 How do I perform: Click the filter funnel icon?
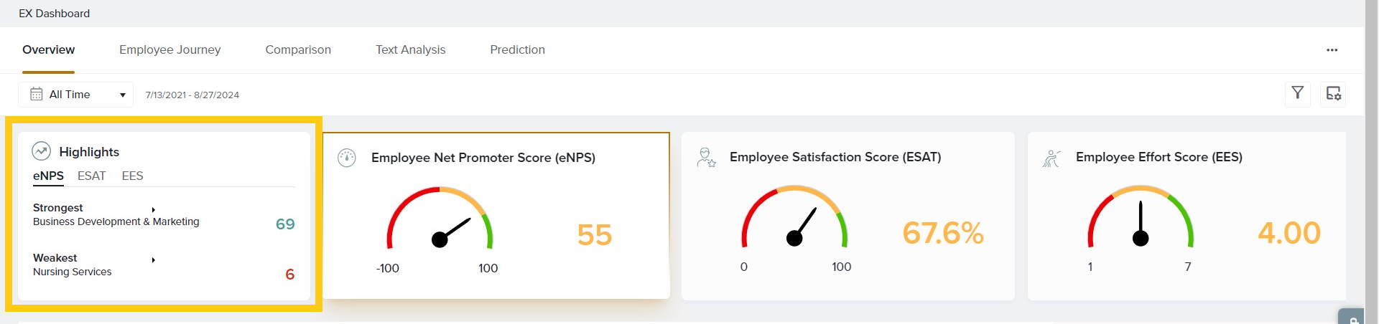coord(1297,93)
